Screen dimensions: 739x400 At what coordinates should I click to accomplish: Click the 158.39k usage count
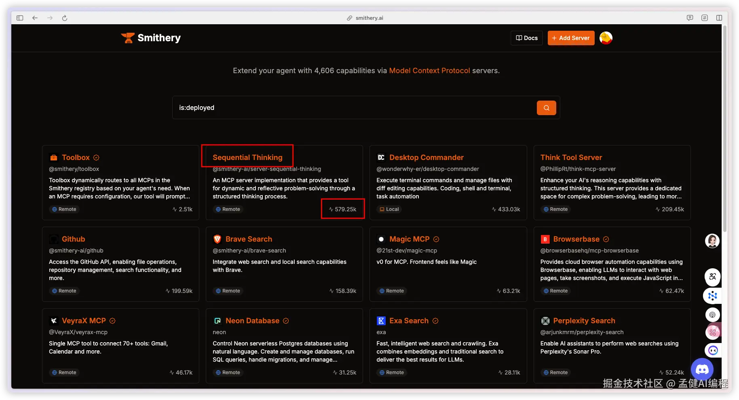pyautogui.click(x=343, y=291)
